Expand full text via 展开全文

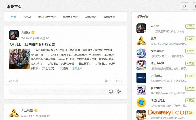click(77, 68)
